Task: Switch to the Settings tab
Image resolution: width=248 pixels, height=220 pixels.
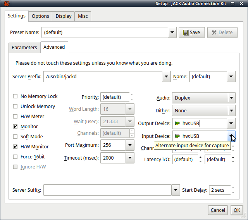Action: [x=17, y=16]
